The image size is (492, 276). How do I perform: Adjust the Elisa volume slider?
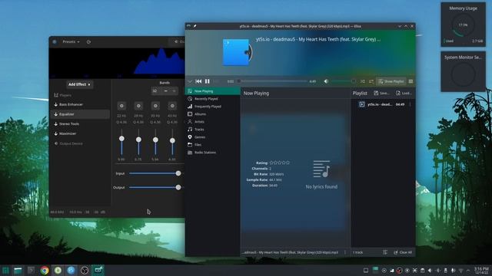coord(344,81)
